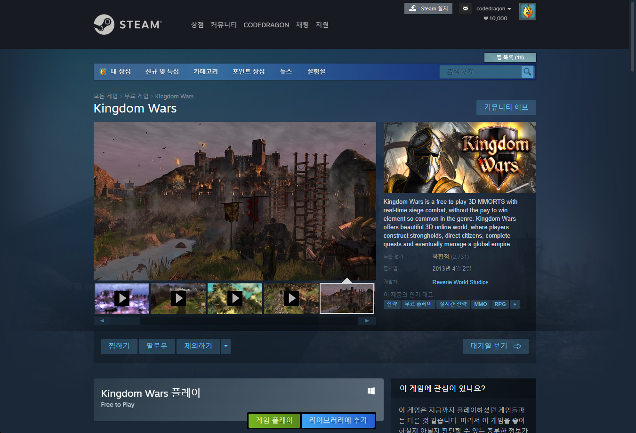This screenshot has width=636, height=433.
Task: Click the left arrow of thumbnail strip
Action: 102,321
